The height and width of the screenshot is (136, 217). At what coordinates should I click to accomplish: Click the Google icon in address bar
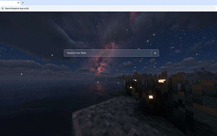2,8
